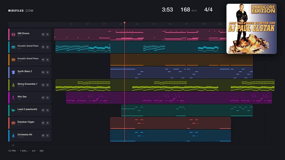Click bar 97 on the timeline ruler
Screen dimensions: 285x160
click(187, 24)
